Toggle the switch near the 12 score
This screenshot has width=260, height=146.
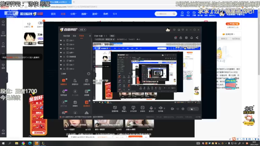(x=40, y=23)
